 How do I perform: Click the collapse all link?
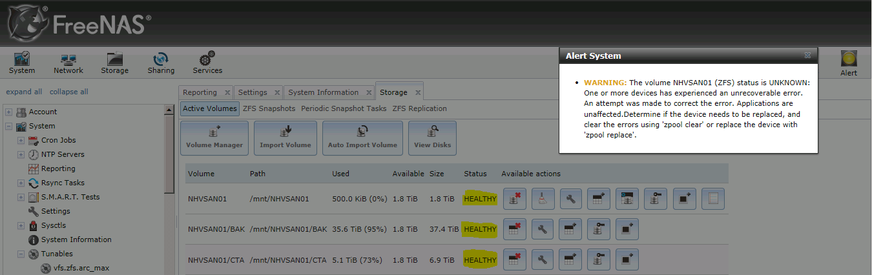point(68,92)
